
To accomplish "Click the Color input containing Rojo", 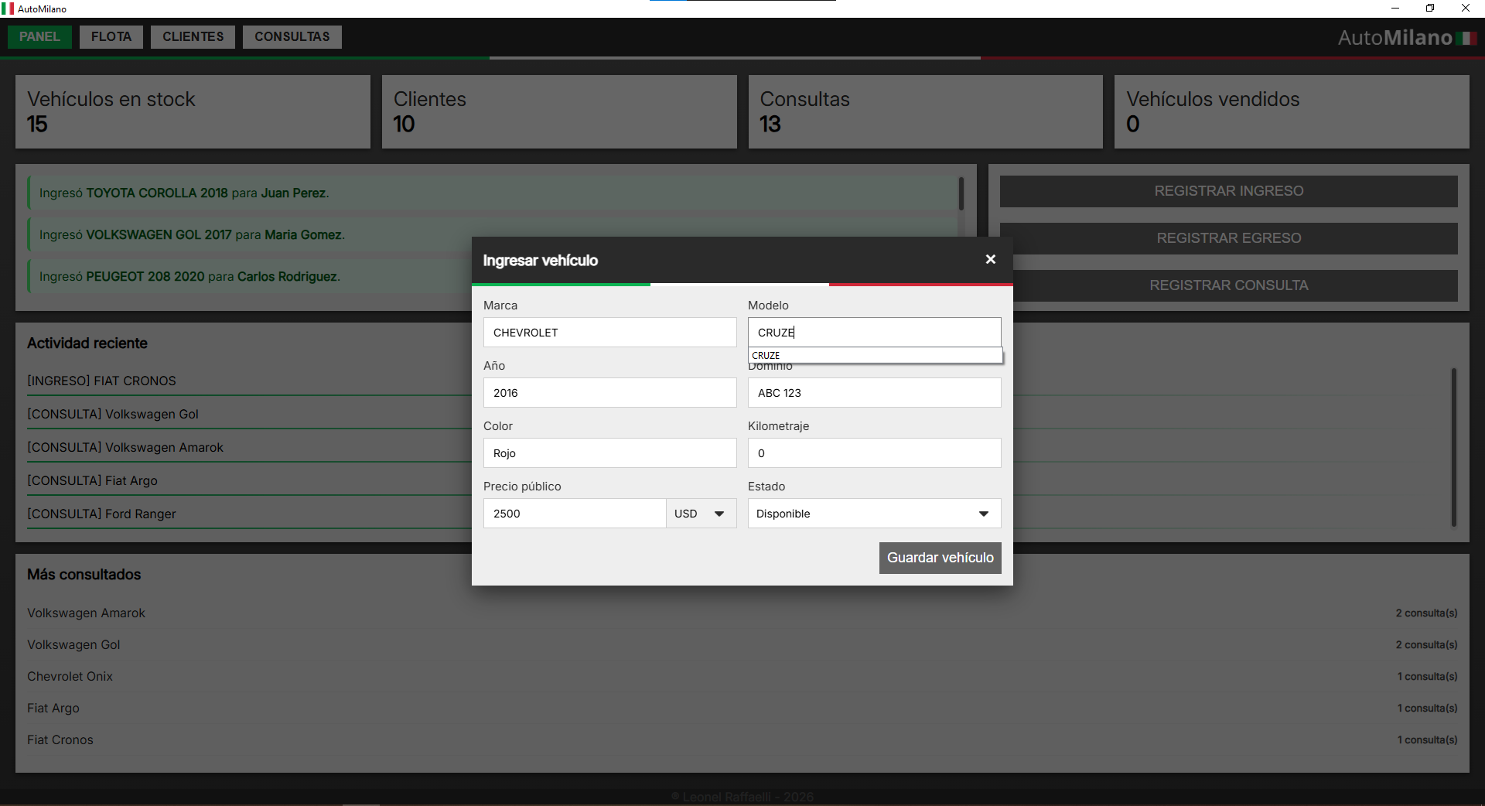I will 609,453.
